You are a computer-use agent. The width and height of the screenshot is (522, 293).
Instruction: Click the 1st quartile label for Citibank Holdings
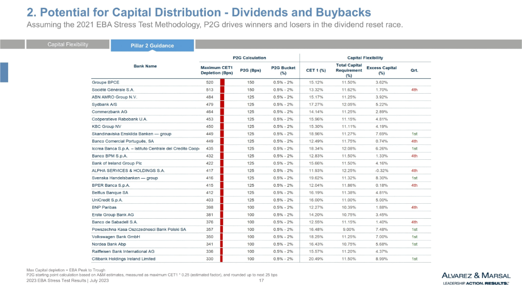pos(415,259)
